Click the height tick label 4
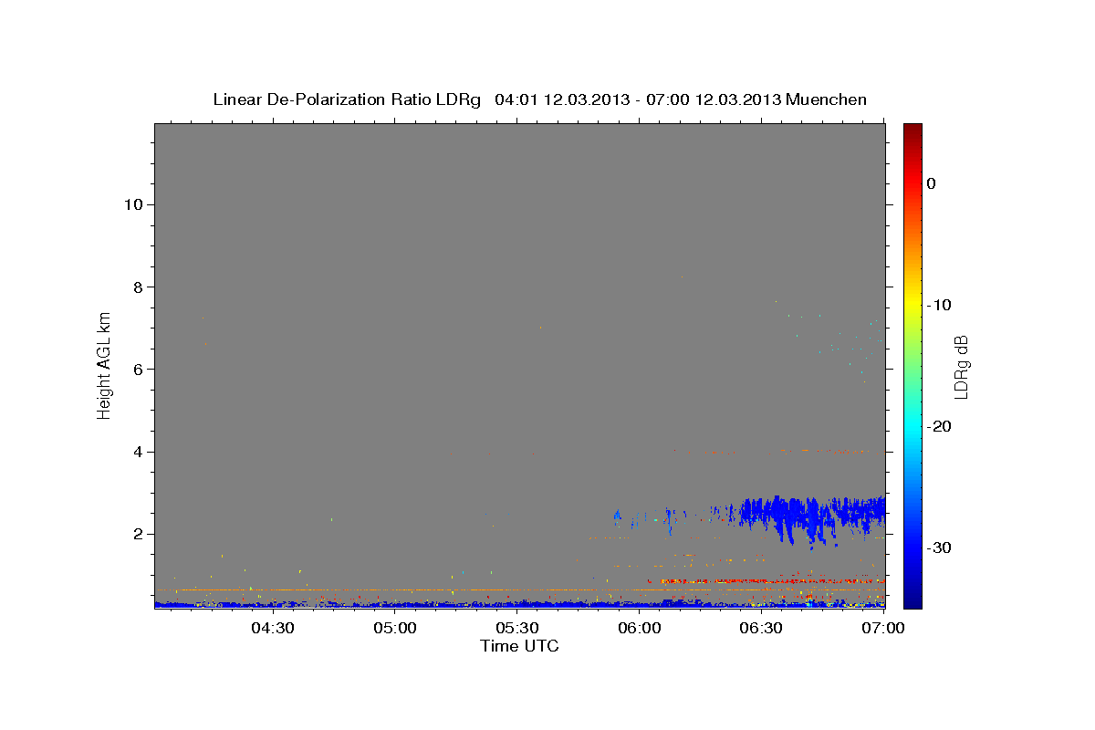 click(136, 452)
